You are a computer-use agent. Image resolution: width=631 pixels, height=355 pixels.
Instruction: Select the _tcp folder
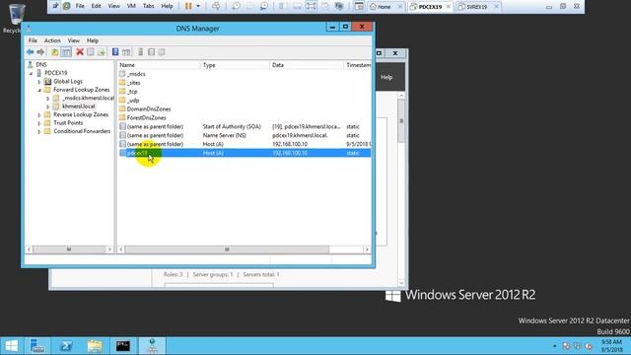coord(132,92)
